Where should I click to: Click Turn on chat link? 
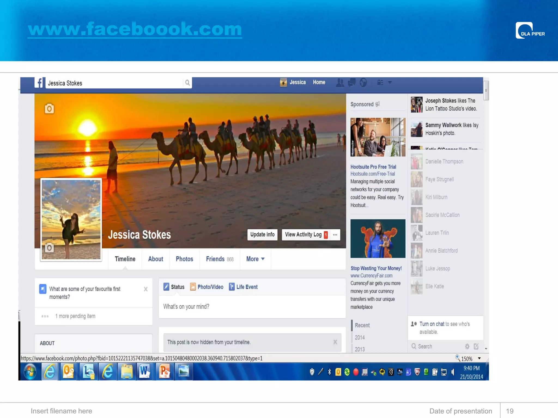pyautogui.click(x=432, y=324)
